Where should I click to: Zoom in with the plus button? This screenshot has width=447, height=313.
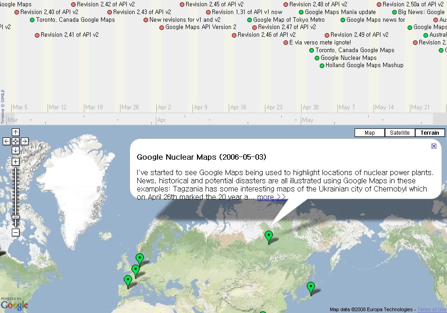[16, 161]
